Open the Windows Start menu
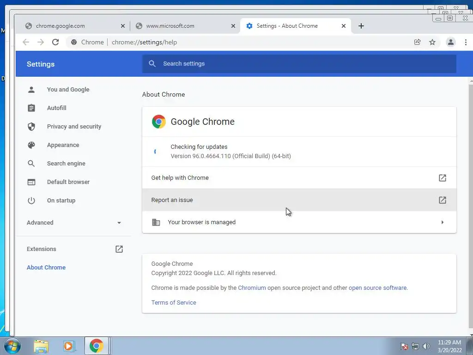The width and height of the screenshot is (473, 355). pyautogui.click(x=12, y=346)
